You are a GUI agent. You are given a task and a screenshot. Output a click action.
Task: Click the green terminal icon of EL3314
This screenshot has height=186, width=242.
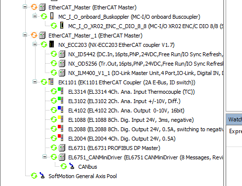pos(61,91)
